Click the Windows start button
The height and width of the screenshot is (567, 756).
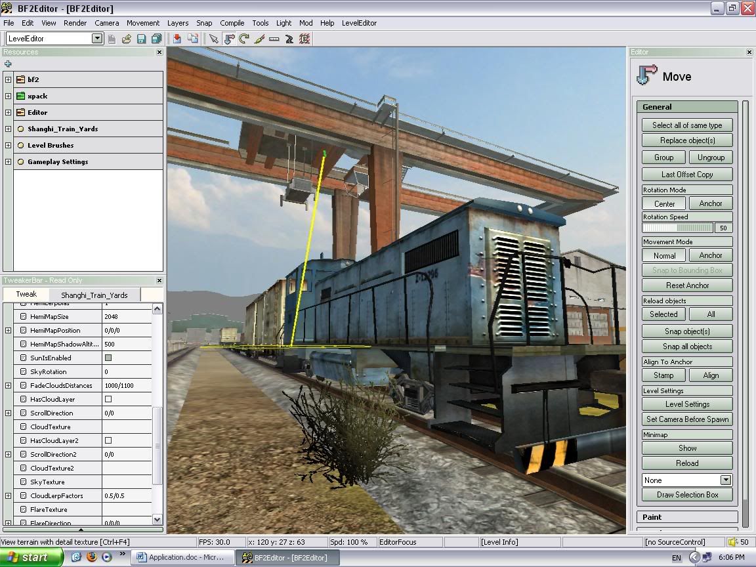point(31,557)
